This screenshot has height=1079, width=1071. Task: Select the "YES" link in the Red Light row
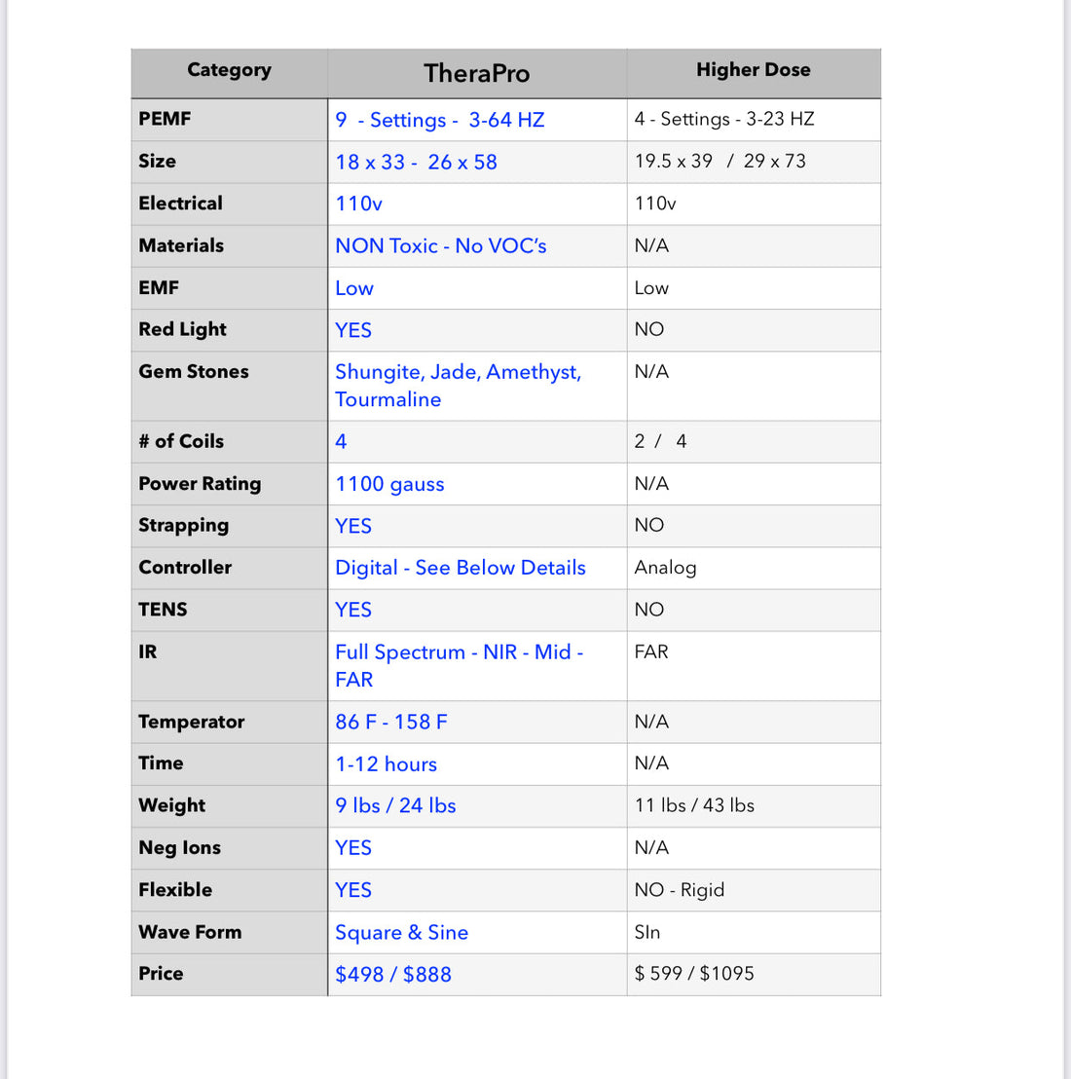click(x=352, y=331)
